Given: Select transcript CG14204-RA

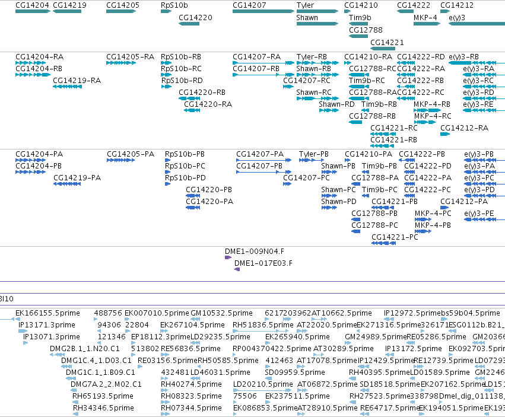Looking at the screenshot, I should tap(40, 57).
